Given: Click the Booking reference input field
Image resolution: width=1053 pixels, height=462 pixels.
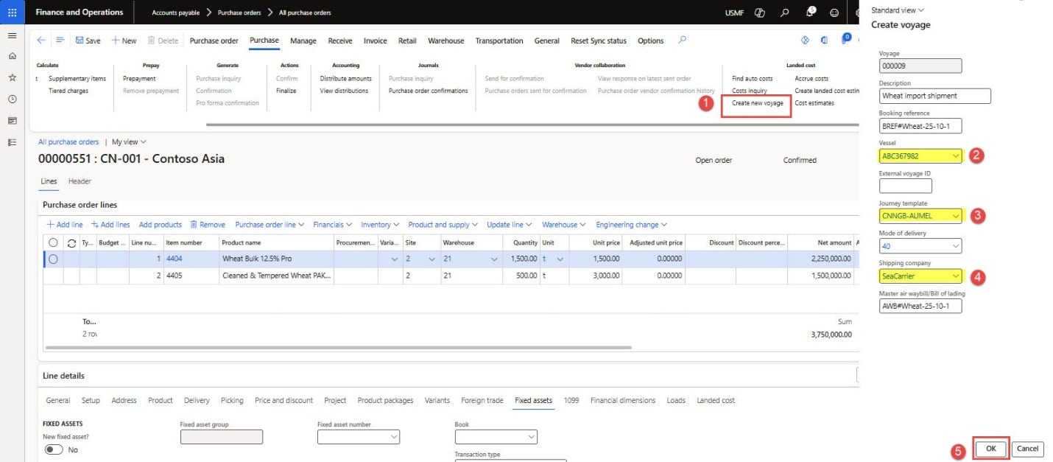Looking at the screenshot, I should click(920, 125).
